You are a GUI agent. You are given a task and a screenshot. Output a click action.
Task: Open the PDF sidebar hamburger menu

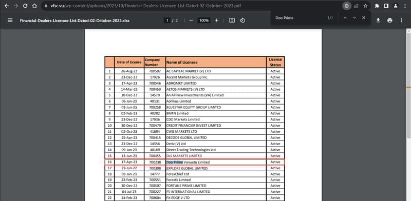point(10,21)
